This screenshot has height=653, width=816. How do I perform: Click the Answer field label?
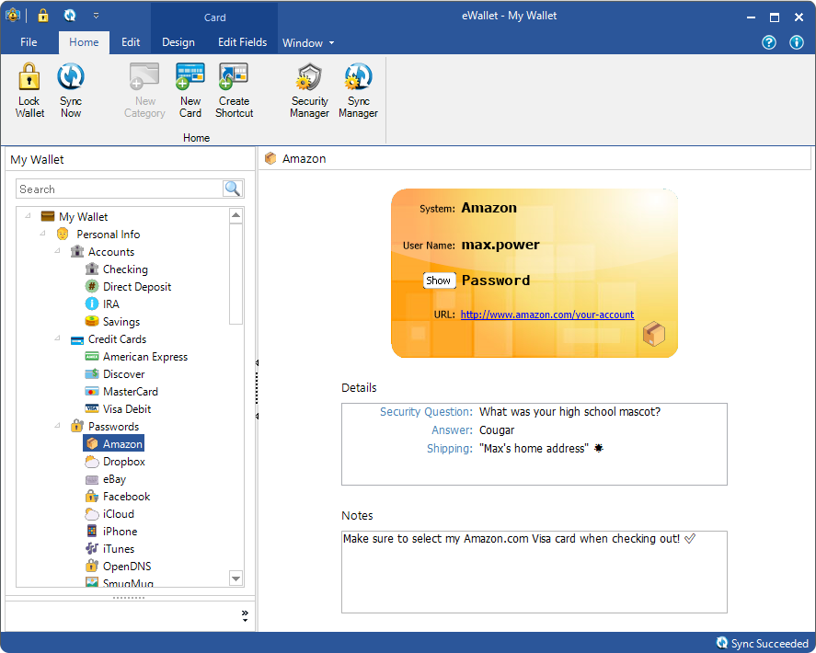tap(452, 430)
